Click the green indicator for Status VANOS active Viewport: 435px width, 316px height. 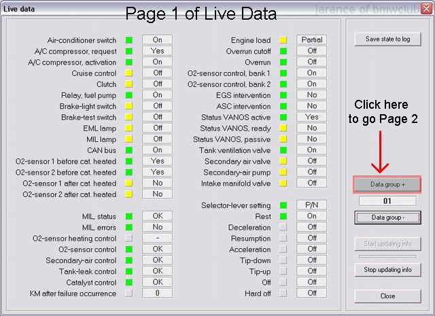[x=283, y=117]
